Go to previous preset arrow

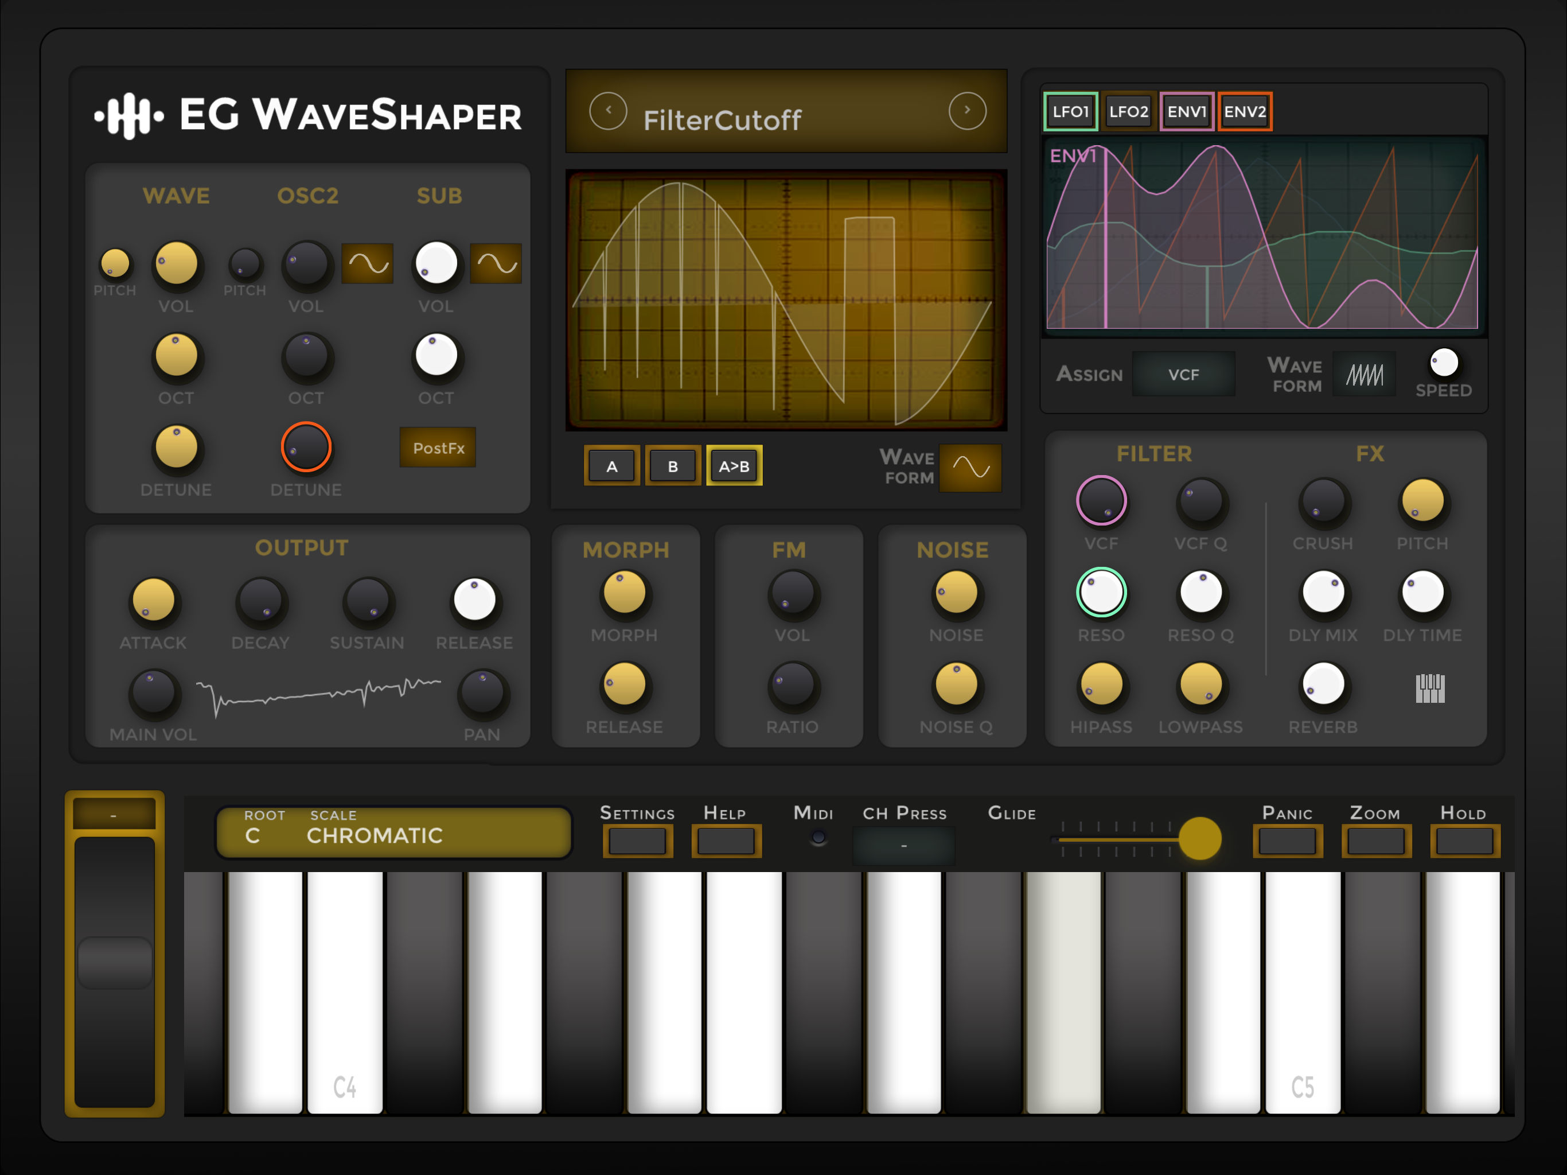(x=608, y=111)
